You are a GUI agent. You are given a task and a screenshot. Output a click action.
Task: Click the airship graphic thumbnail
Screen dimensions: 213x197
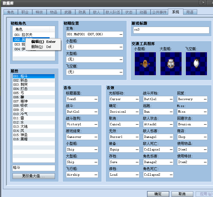197,64
